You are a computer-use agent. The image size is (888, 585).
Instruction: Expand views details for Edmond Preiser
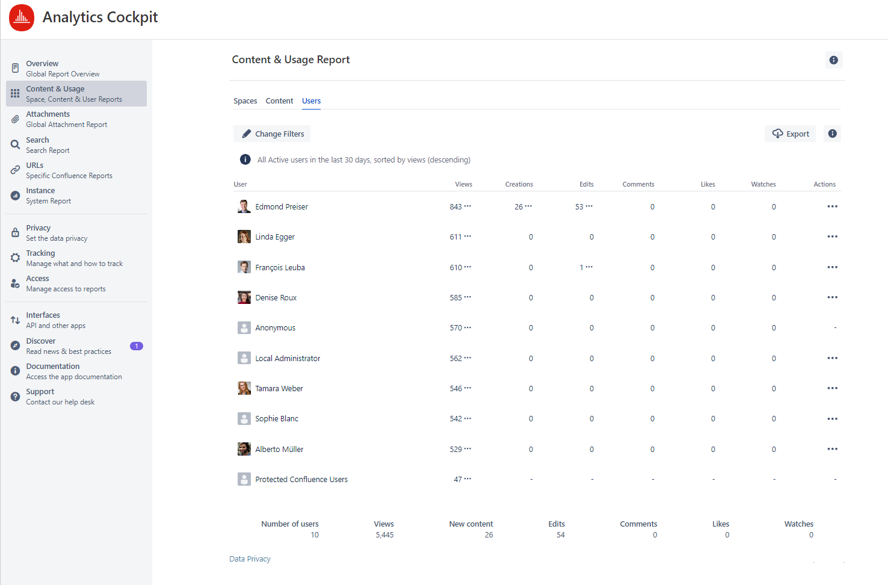[x=467, y=206]
